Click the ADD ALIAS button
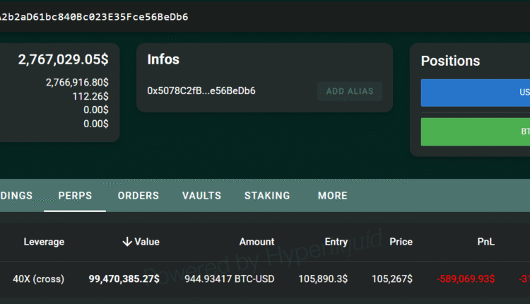530x304 pixels. pos(350,91)
